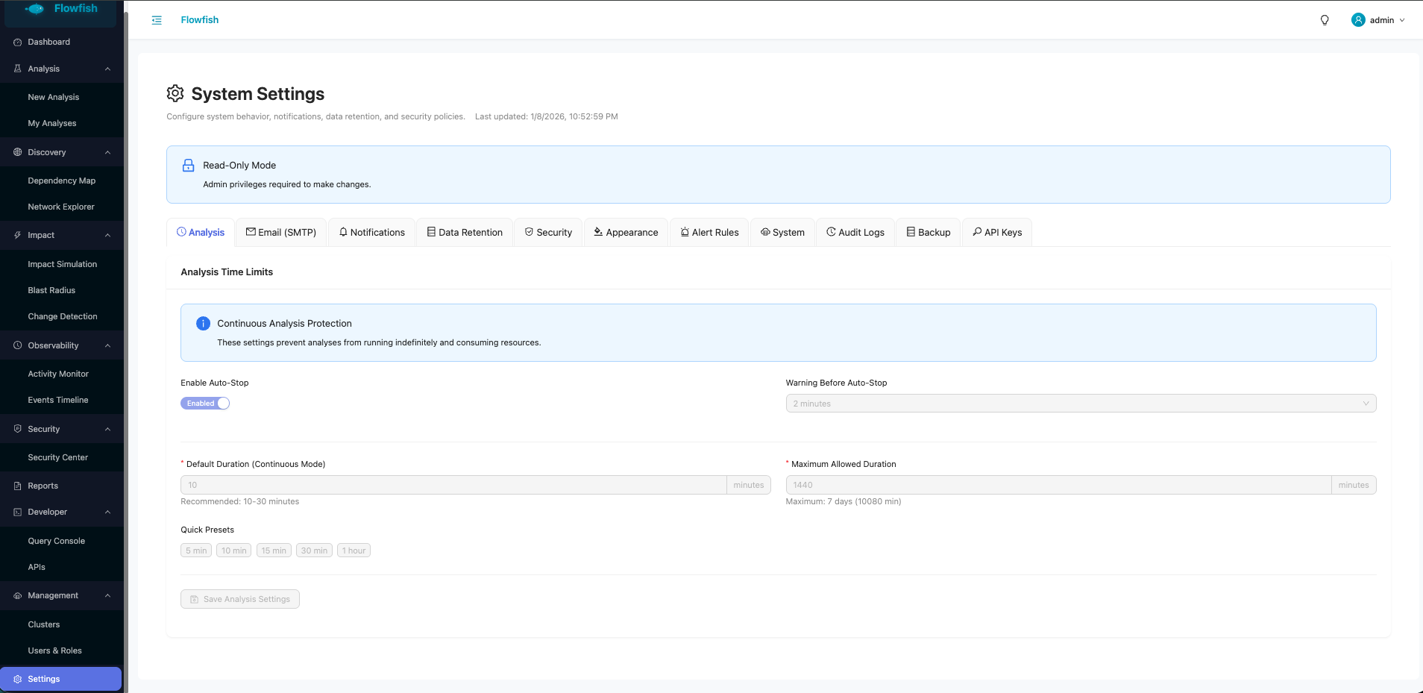The height and width of the screenshot is (693, 1423).
Task: Click the Management cluster icon in sidebar
Action: [x=18, y=595]
